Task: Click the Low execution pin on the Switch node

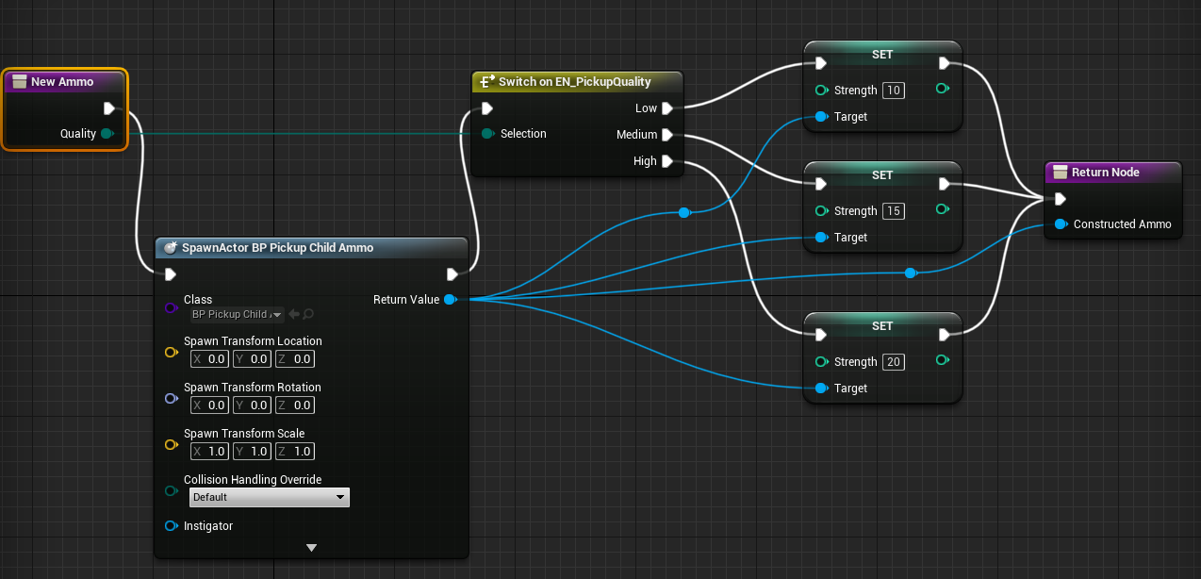Action: (x=667, y=108)
